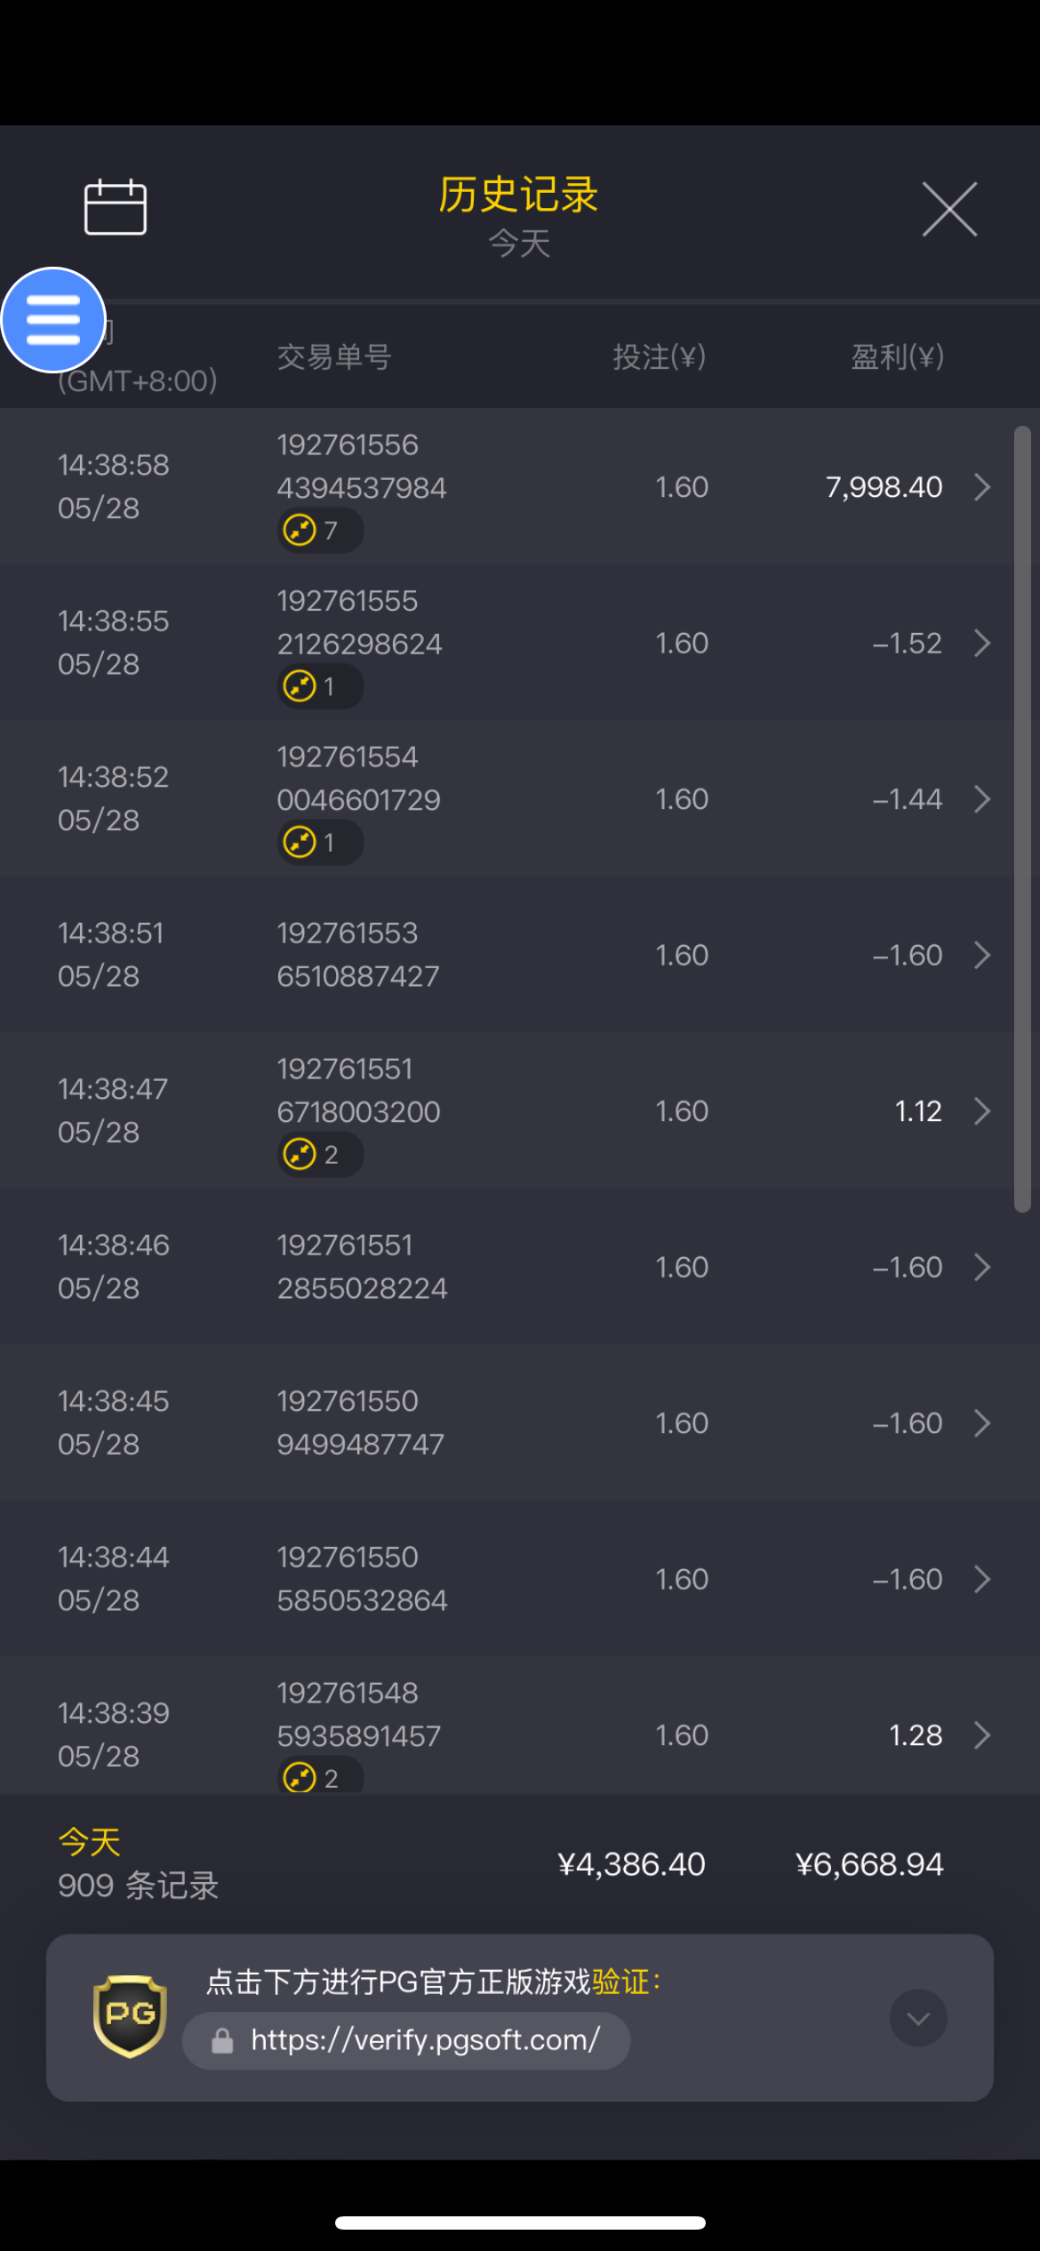
Task: Open the 14:38:45 record chevron
Action: tap(981, 1423)
